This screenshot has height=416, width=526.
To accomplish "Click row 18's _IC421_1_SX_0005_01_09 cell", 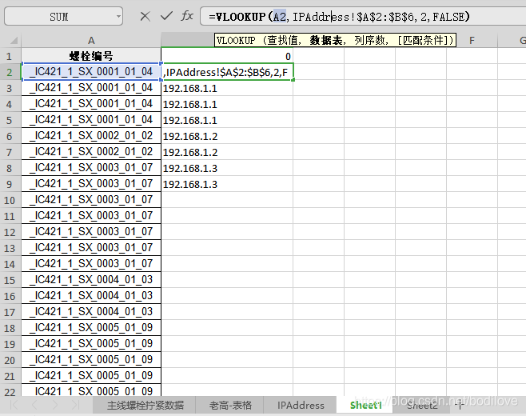I will [x=91, y=328].
